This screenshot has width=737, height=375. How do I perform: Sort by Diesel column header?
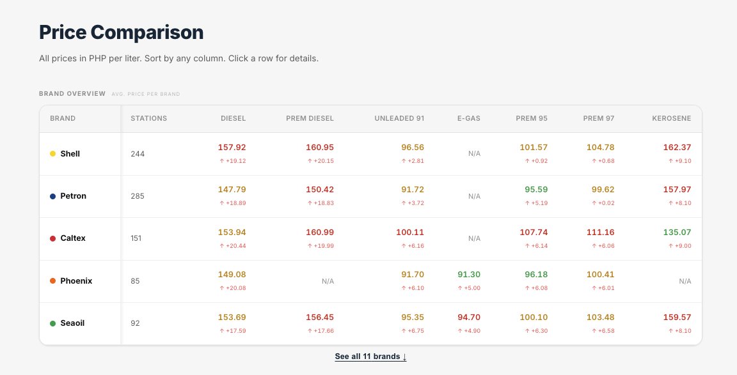coord(233,118)
